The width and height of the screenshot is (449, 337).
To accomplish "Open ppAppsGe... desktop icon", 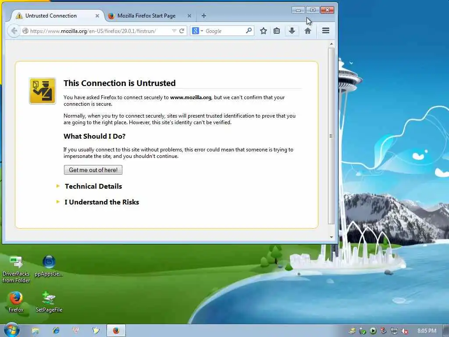I will point(49,266).
